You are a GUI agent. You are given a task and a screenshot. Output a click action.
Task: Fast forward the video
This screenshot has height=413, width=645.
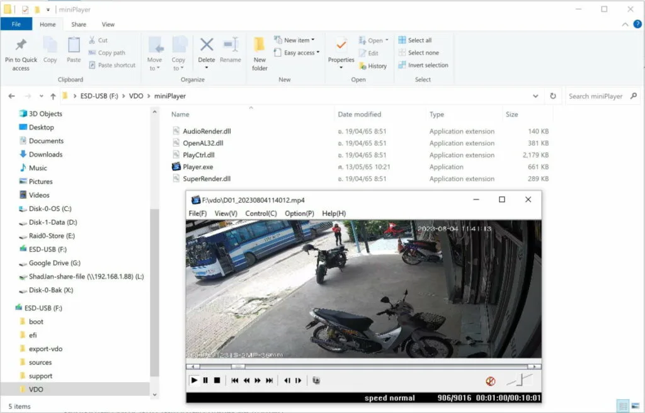257,380
